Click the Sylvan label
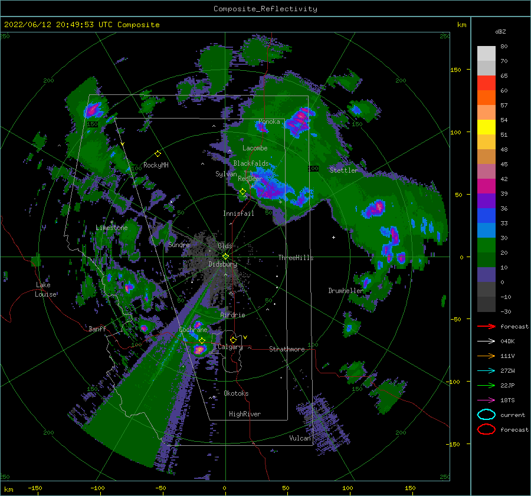This screenshot has width=531, height=496. click(226, 174)
